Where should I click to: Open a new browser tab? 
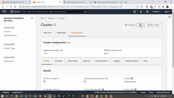[x=126, y=2]
